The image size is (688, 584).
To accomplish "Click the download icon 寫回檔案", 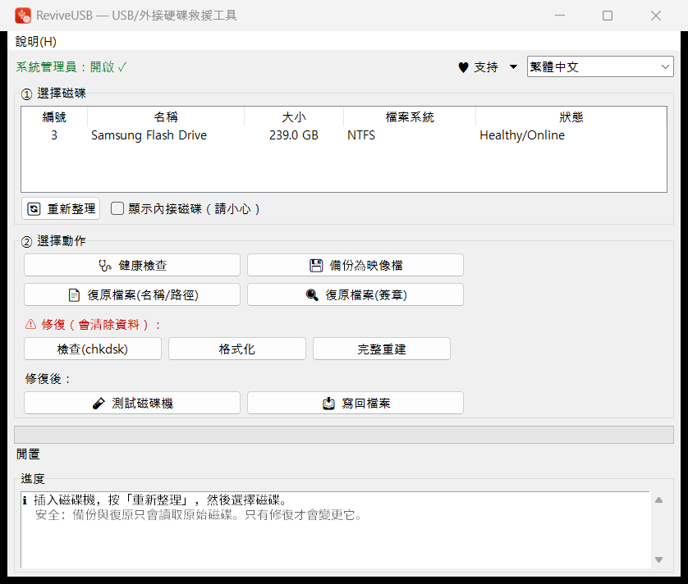I will point(328,404).
